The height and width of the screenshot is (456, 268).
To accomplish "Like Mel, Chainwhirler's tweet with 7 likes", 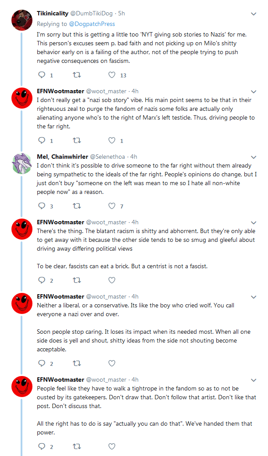I will [112, 206].
